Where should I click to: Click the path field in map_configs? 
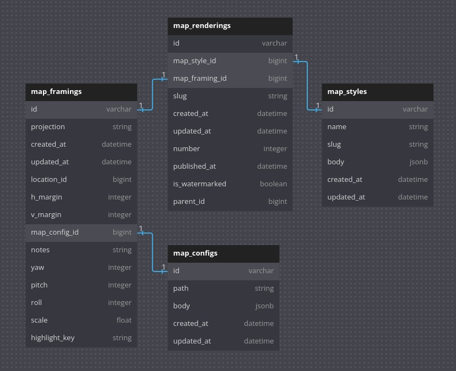[224, 289]
